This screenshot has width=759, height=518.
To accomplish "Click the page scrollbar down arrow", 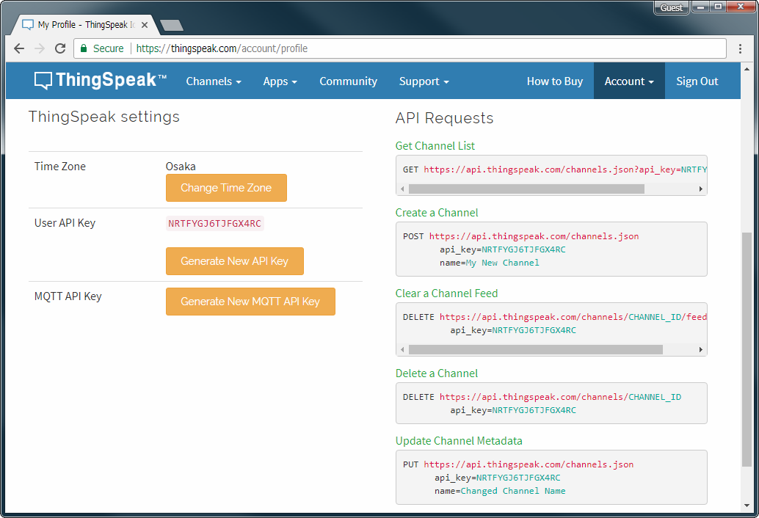I will [x=747, y=506].
